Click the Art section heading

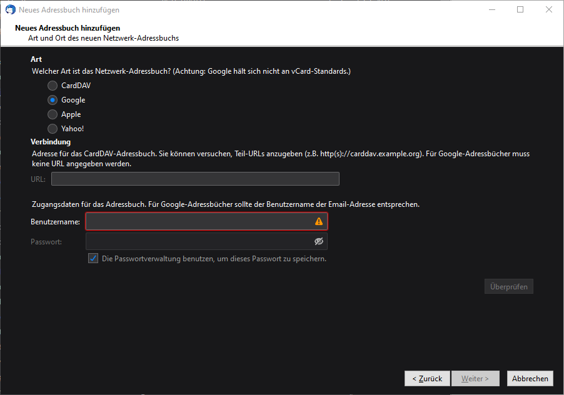coord(36,59)
